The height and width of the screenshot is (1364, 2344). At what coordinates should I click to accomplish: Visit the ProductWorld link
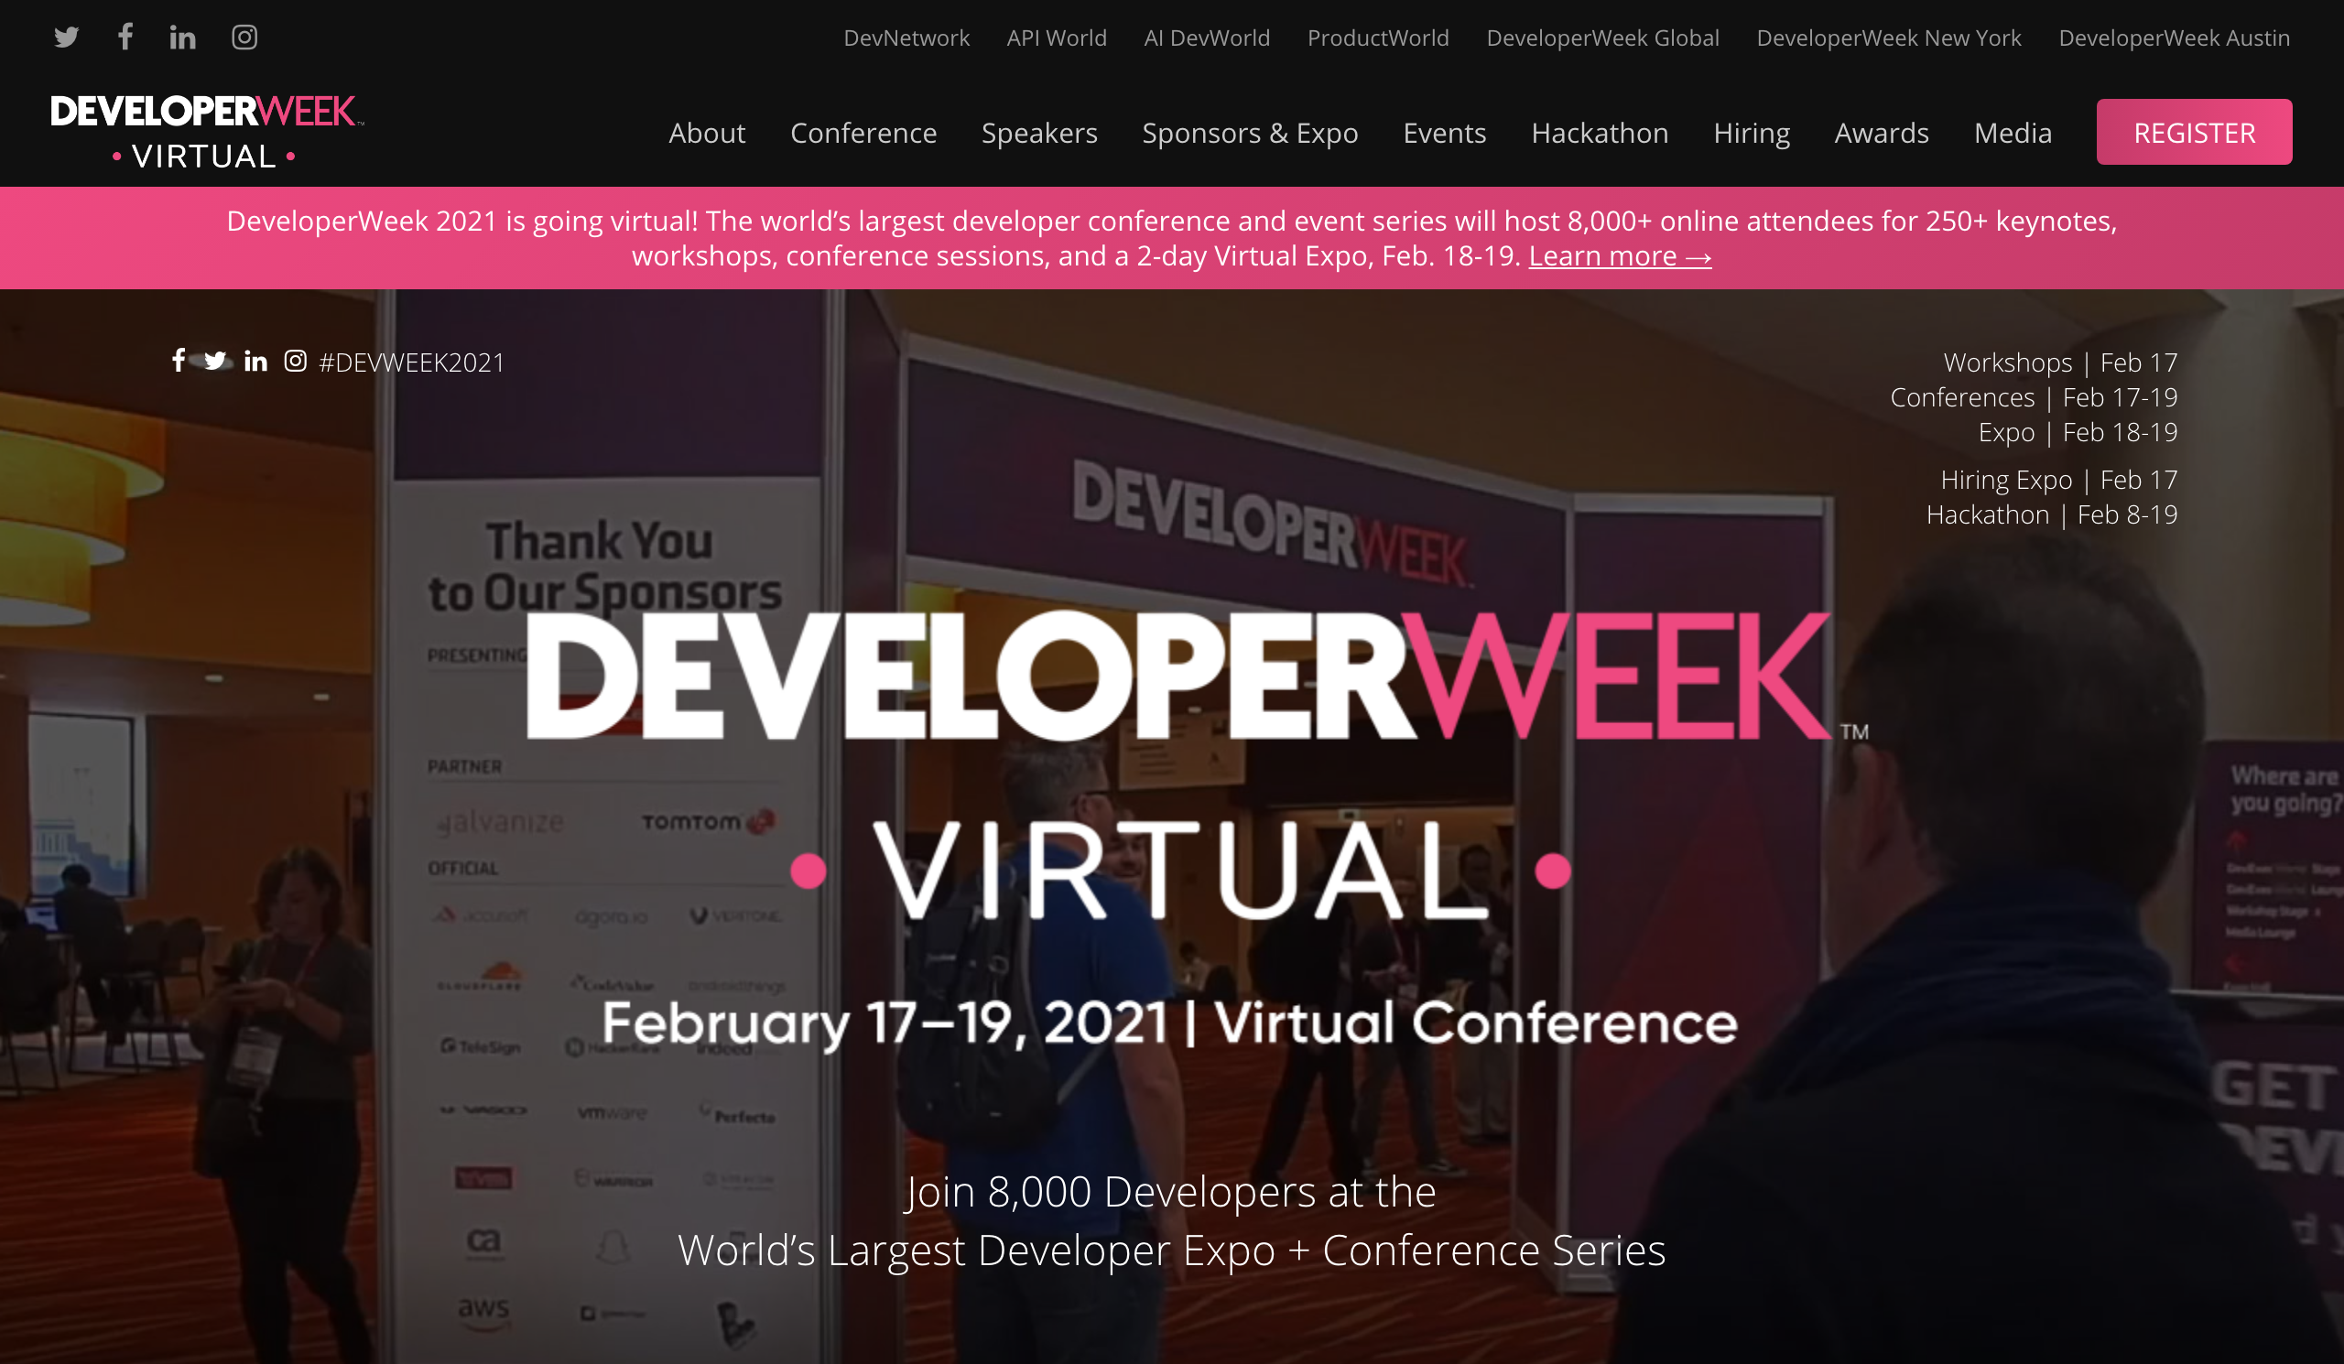(1379, 38)
